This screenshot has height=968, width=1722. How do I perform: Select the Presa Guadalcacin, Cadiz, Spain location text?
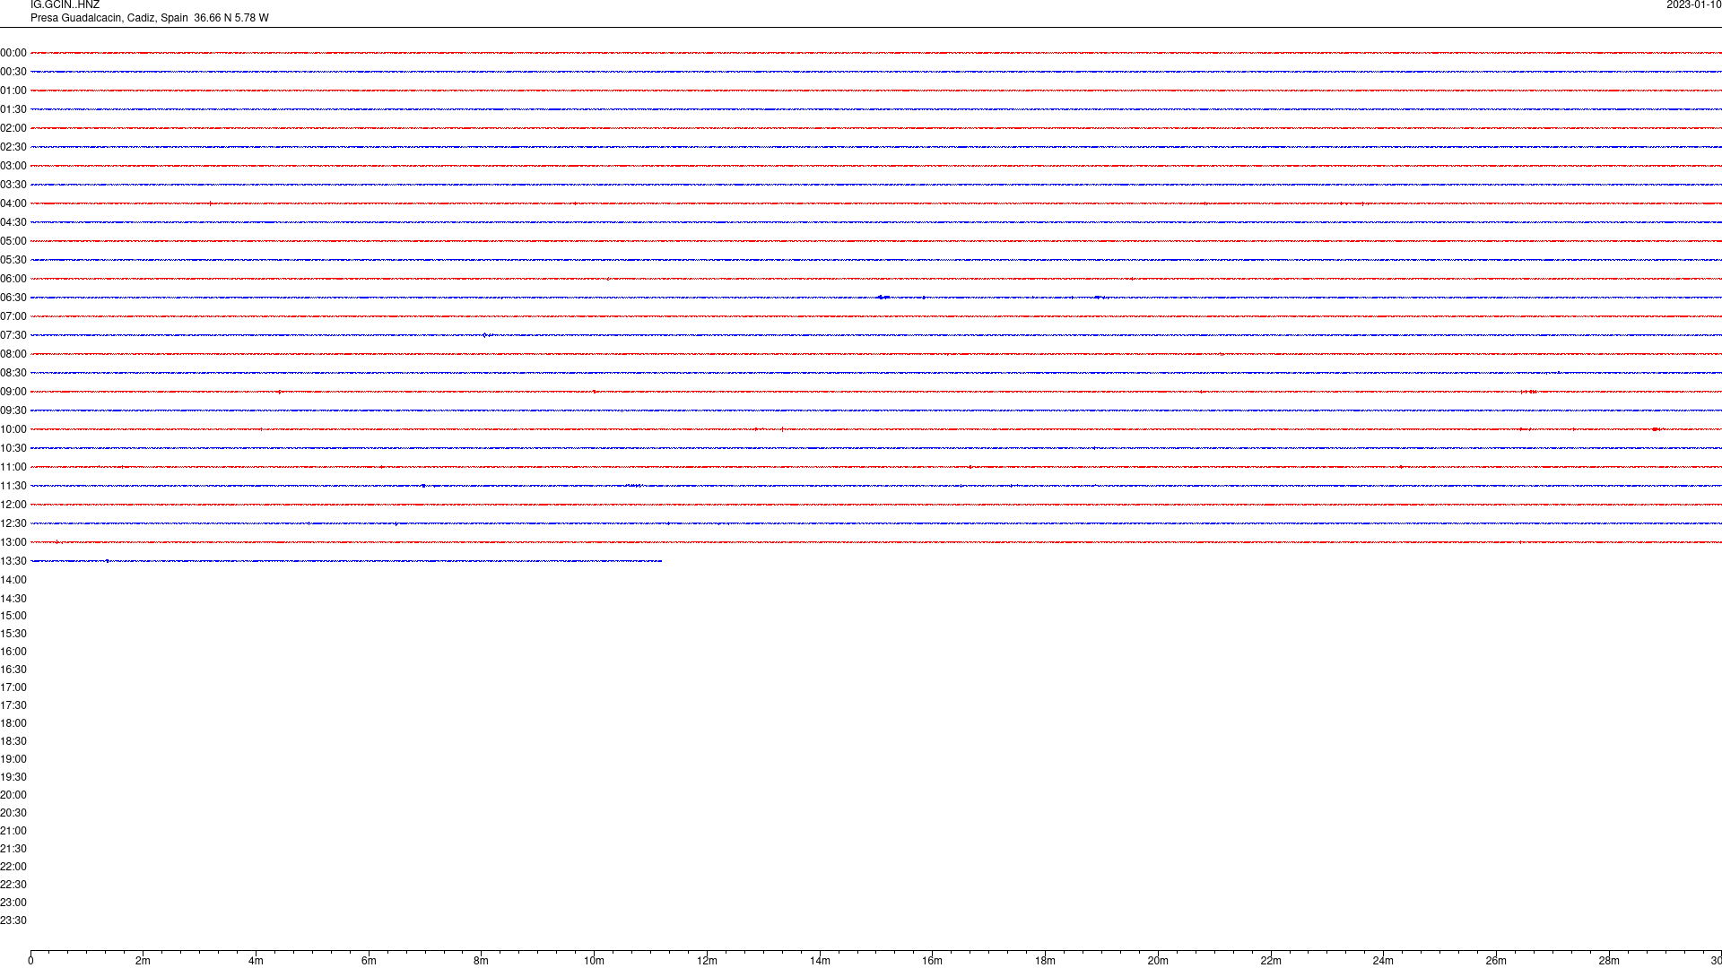[x=109, y=18]
